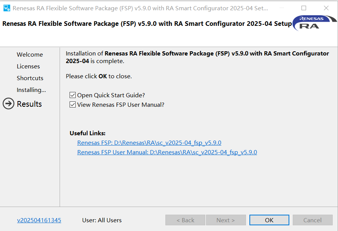The height and width of the screenshot is (231, 338).
Task: Click the Renesas RA logo
Action: point(314,23)
